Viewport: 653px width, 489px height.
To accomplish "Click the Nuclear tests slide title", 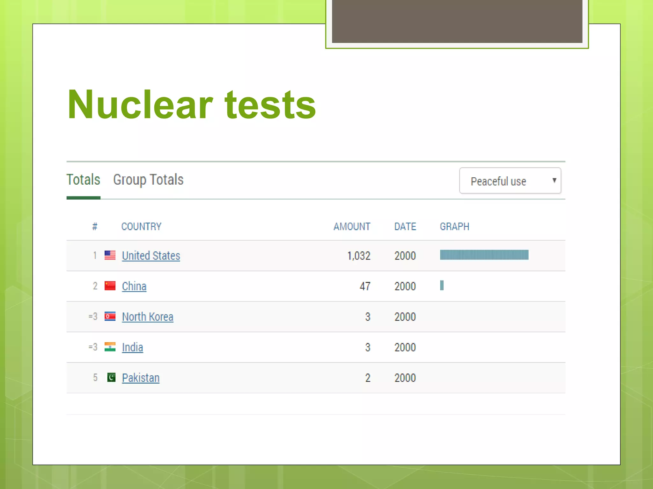I will [x=191, y=104].
